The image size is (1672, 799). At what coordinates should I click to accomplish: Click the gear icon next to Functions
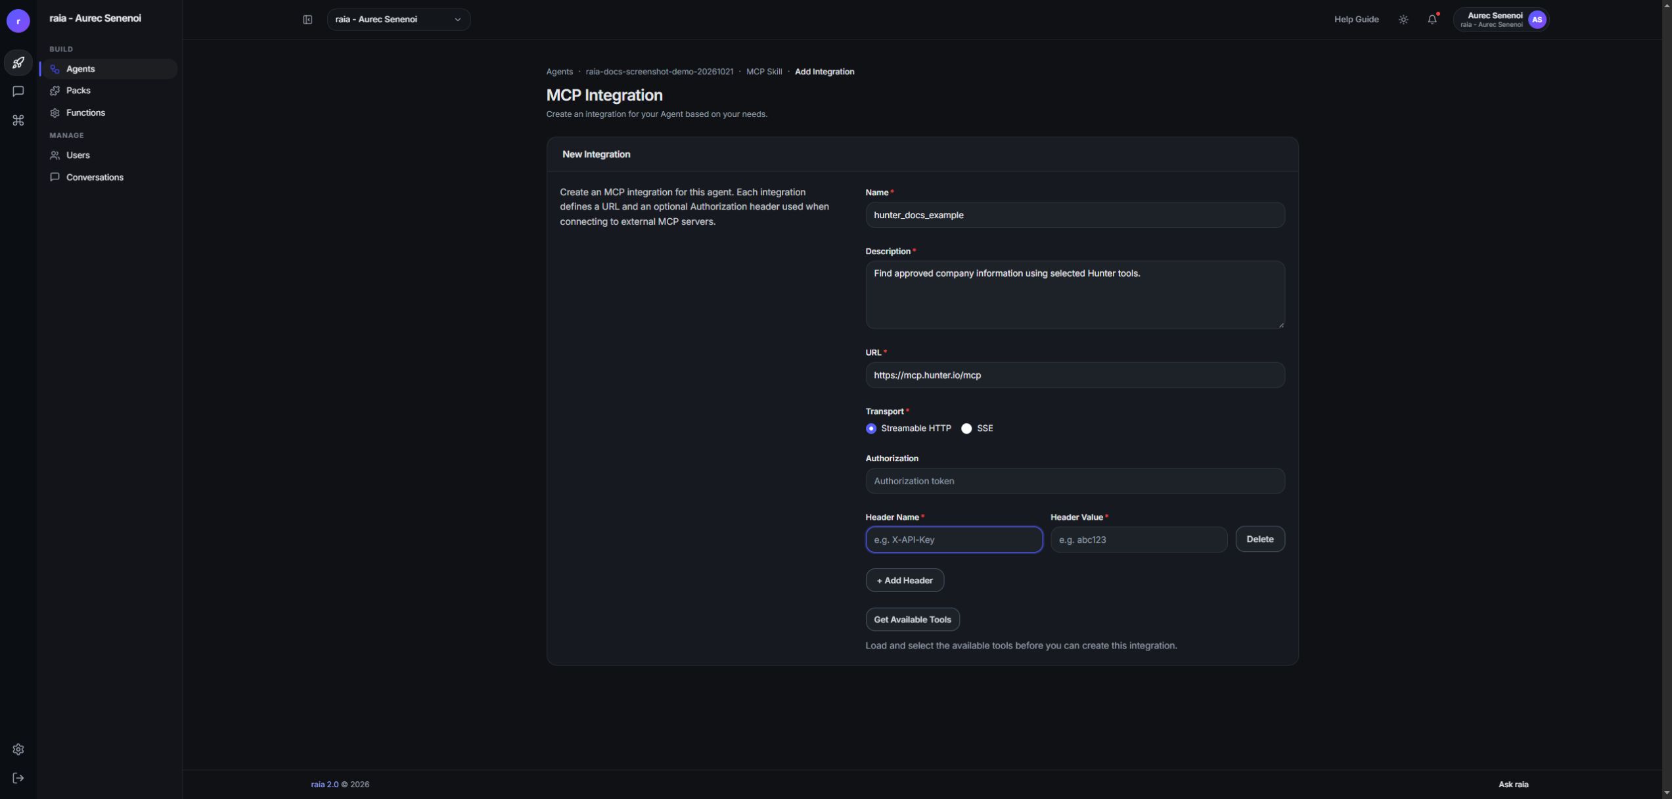[x=55, y=113]
